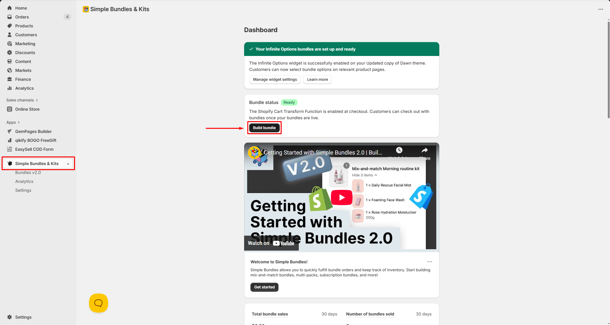Go to Products in the sidebar
Screen dimensions: 610x325
point(24,26)
